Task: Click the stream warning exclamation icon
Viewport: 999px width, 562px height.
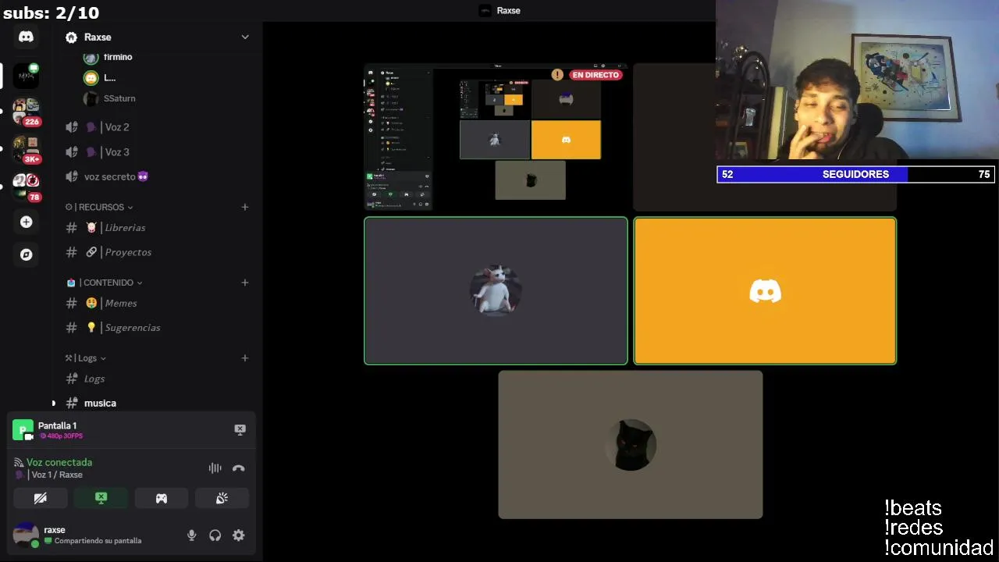Action: point(556,75)
